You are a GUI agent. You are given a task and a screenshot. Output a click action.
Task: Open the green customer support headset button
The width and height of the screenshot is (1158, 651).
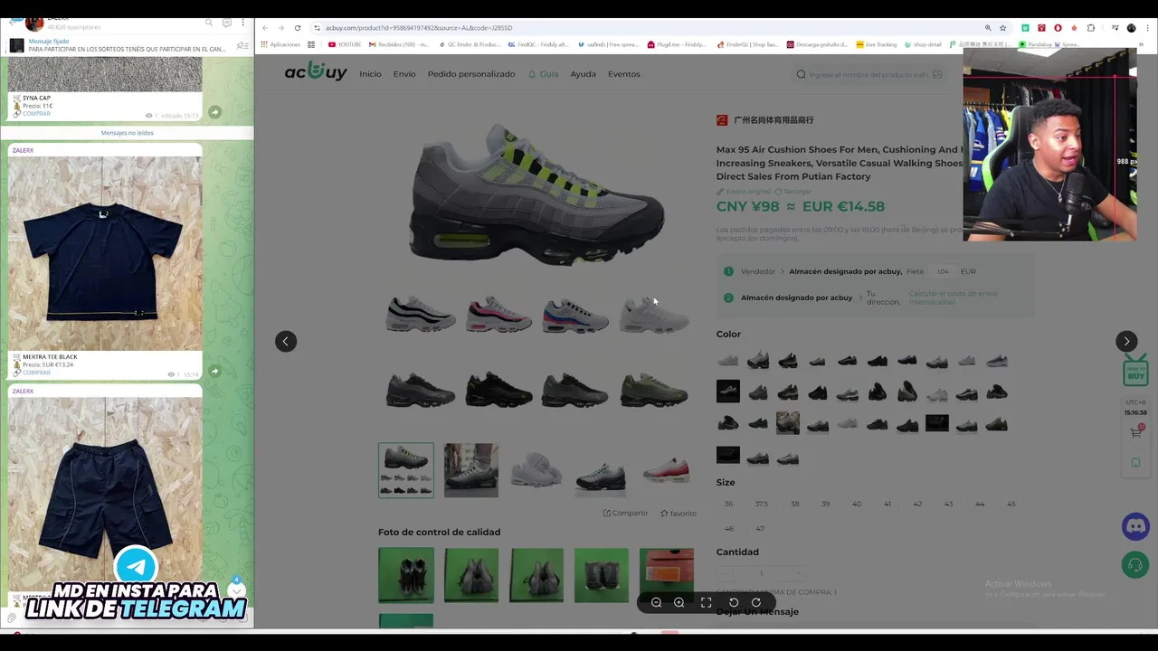(x=1134, y=565)
